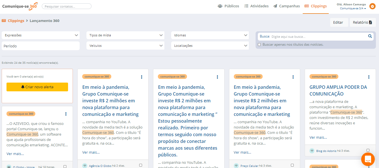The height and width of the screenshot is (168, 379).
Task: Select the Preço Celular card checkbox
Action: [292, 165]
